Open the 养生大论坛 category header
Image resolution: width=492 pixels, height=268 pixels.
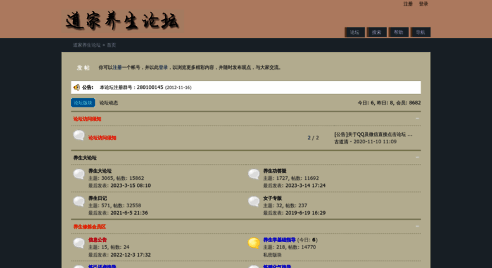pyautogui.click(x=85, y=158)
